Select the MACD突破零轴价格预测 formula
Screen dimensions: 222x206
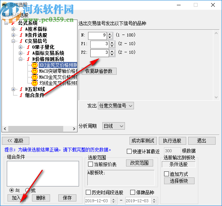click(58, 71)
